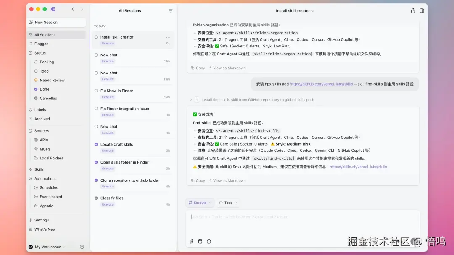Toggle status circle of Fix Finder integration issue

coord(96,109)
